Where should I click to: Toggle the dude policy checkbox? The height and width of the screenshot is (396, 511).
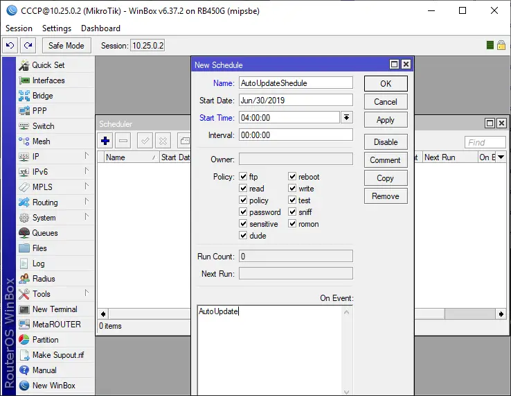pyautogui.click(x=243, y=235)
